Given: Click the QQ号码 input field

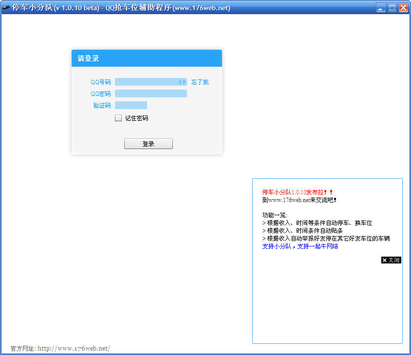Looking at the screenshot, I should (151, 82).
